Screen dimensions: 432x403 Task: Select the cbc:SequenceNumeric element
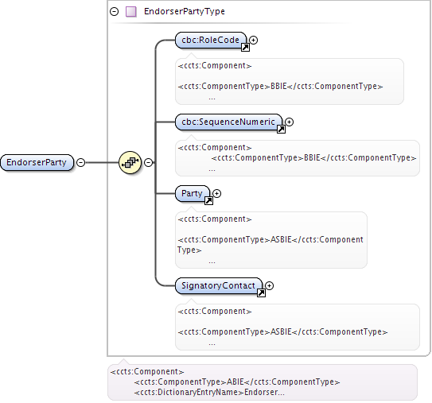click(228, 122)
